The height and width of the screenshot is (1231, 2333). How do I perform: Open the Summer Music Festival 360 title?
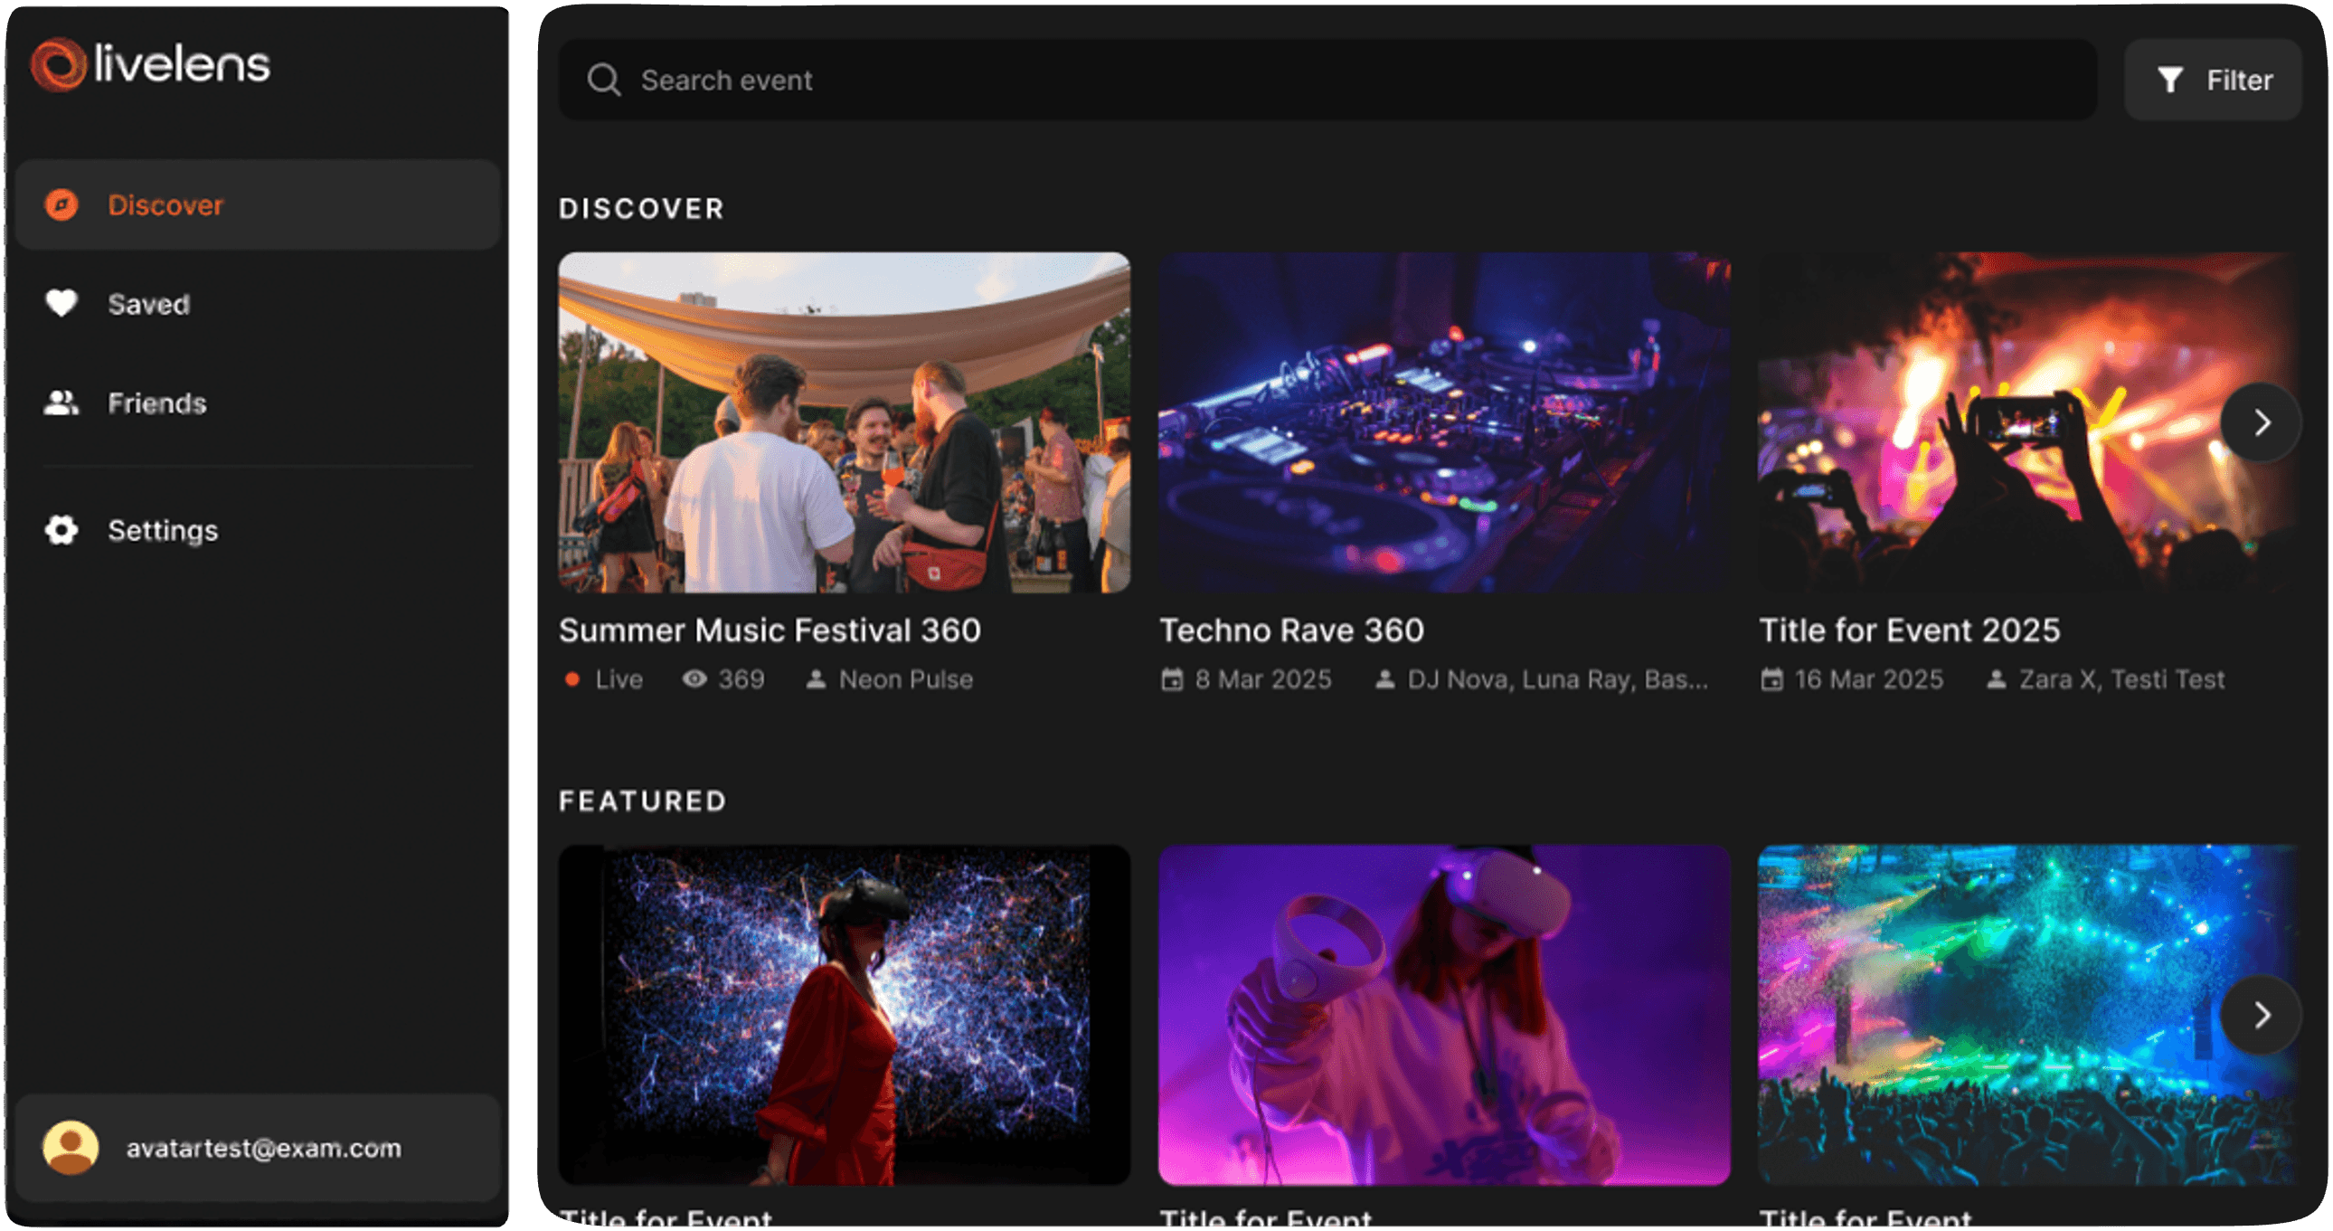click(x=769, y=630)
